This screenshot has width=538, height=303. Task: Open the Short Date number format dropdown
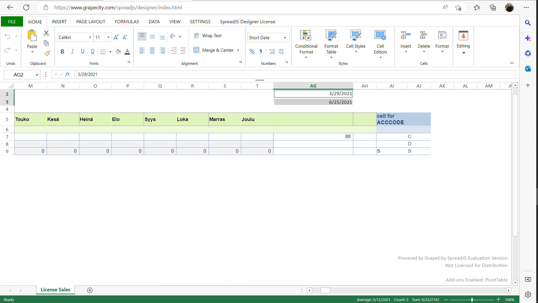click(x=284, y=38)
